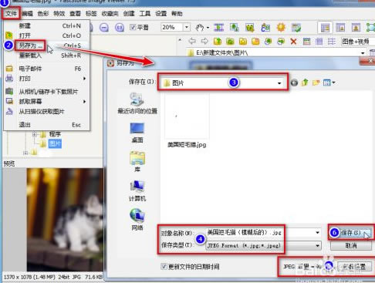Image resolution: width=375 pixels, height=283 pixels.
Task: Open the 特效 menu
Action: click(x=59, y=13)
